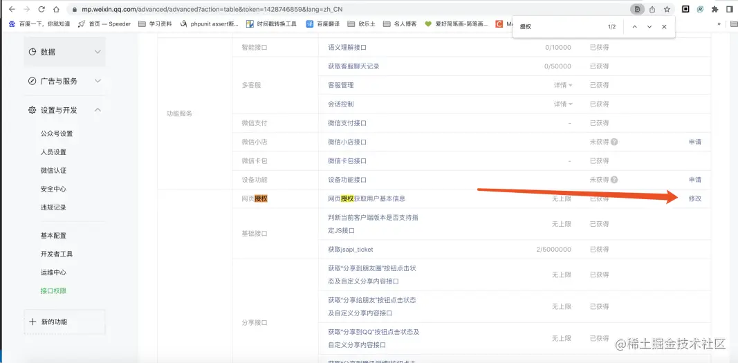This screenshot has width=738, height=363.
Task: Open 违规记录 in sidebar
Action: point(54,207)
